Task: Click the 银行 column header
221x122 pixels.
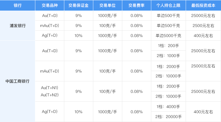Action: click(x=18, y=5)
